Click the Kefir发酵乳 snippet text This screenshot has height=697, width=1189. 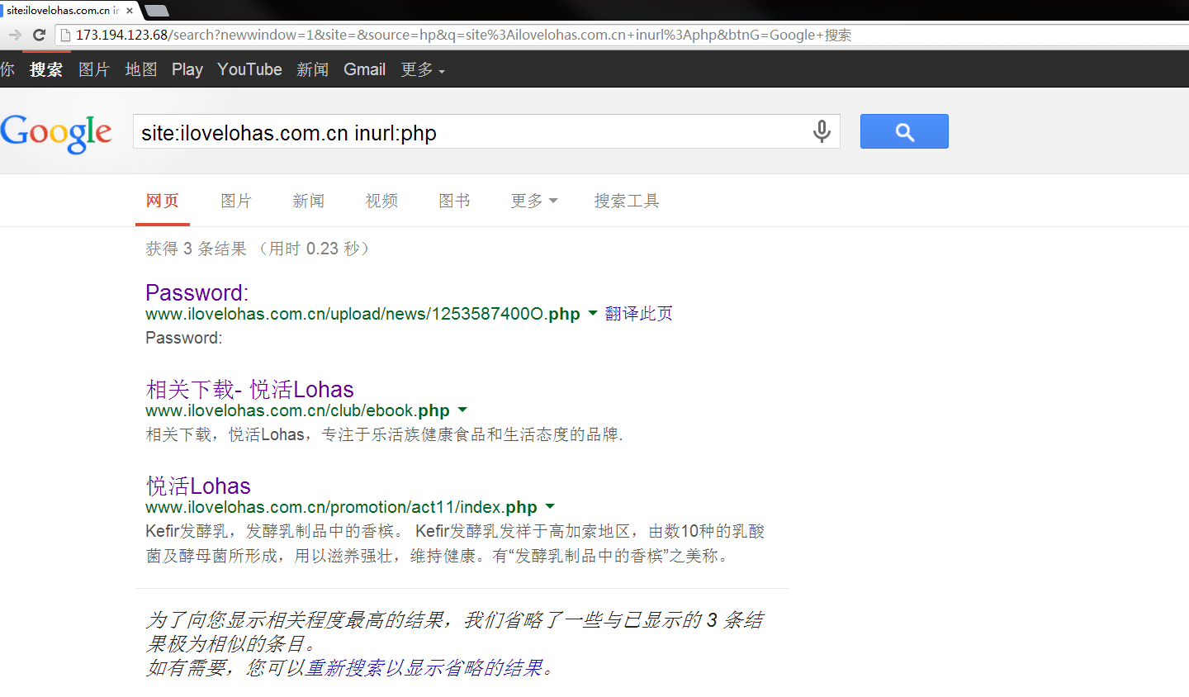[x=455, y=543]
